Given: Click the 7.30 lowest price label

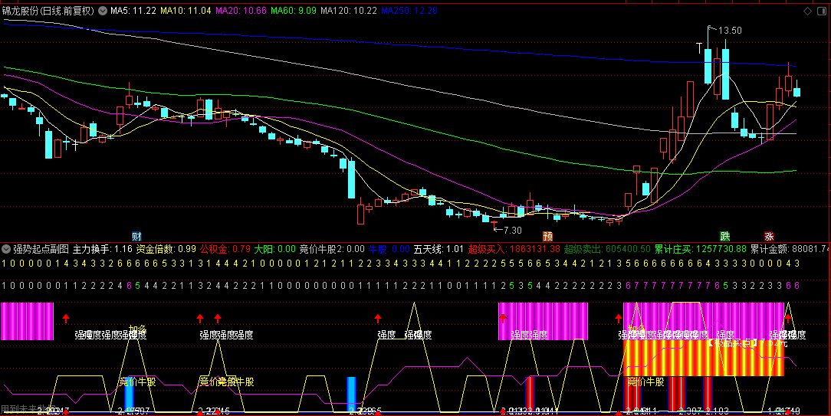Looking at the screenshot, I should coord(513,230).
